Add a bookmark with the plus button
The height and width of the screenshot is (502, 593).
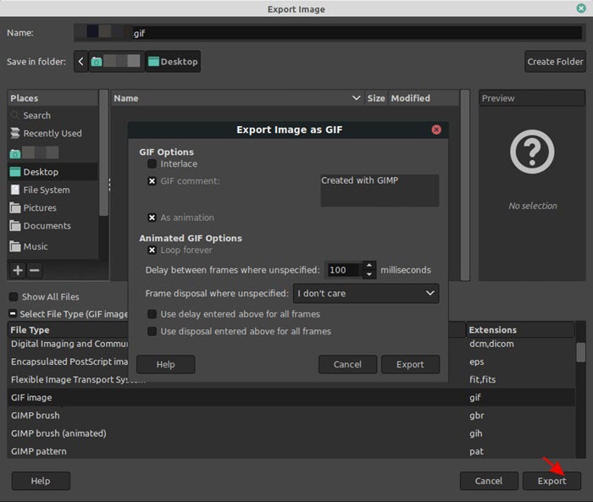[18, 270]
